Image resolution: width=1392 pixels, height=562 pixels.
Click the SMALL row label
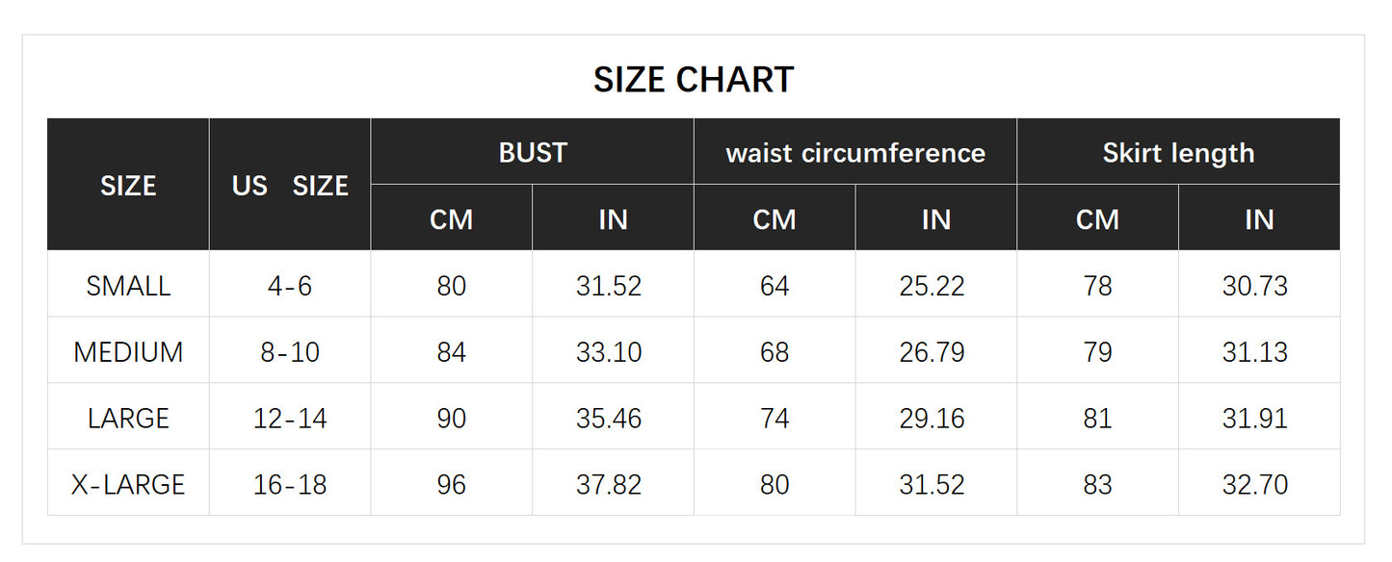click(x=128, y=286)
